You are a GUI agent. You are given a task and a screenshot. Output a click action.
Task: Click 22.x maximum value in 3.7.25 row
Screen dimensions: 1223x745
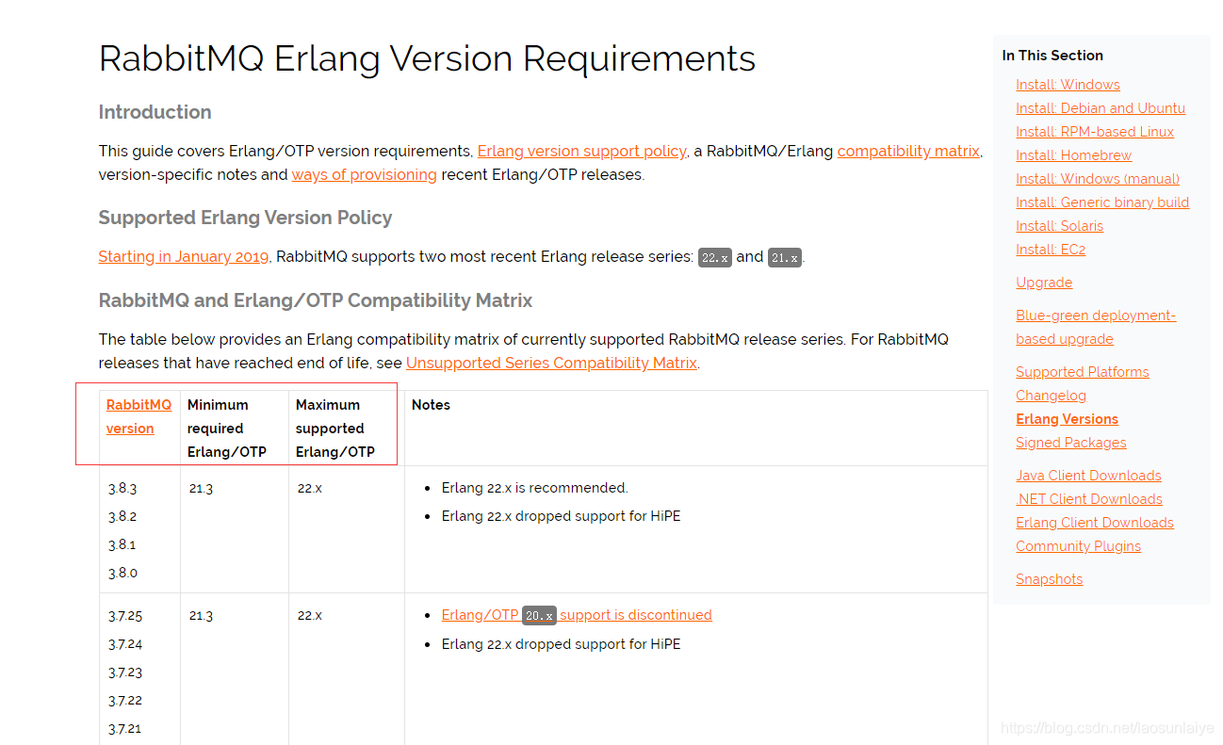pos(310,615)
